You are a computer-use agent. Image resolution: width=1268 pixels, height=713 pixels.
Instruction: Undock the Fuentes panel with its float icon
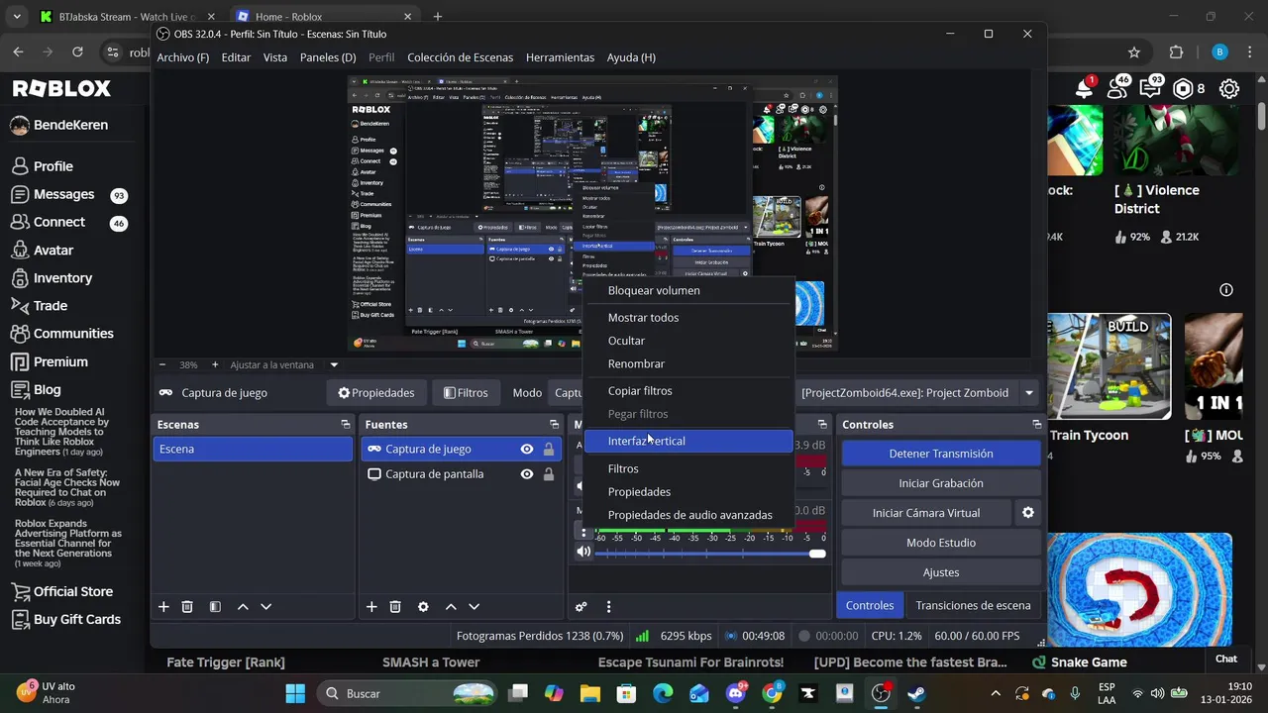point(554,425)
